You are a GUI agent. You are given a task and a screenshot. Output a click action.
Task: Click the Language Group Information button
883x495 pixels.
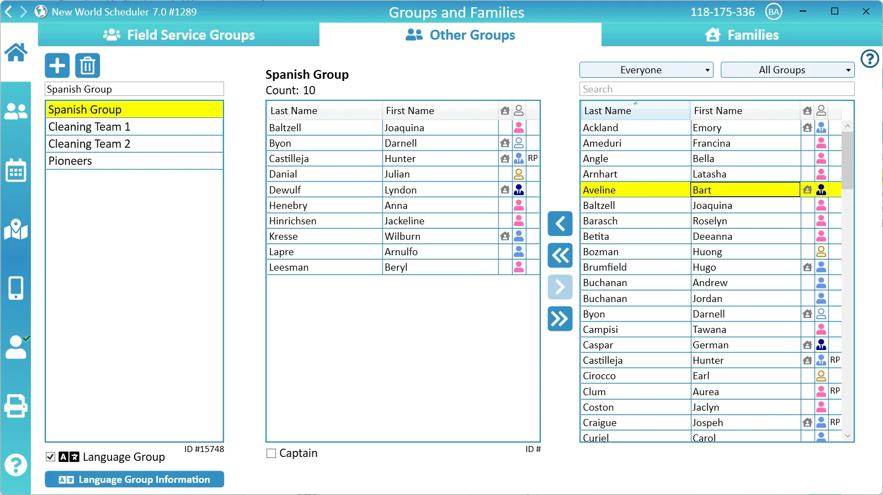pyautogui.click(x=134, y=480)
